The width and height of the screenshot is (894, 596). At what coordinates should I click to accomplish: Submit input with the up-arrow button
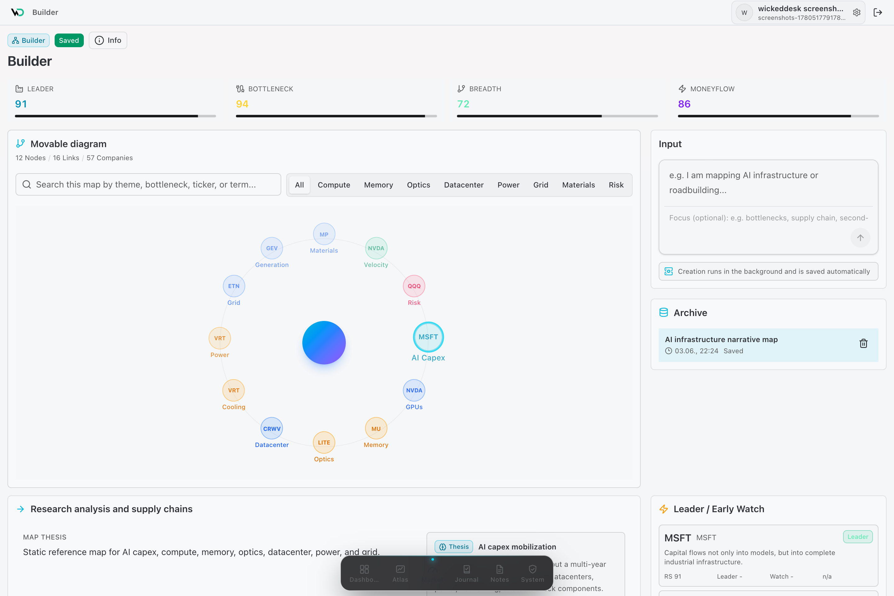860,238
